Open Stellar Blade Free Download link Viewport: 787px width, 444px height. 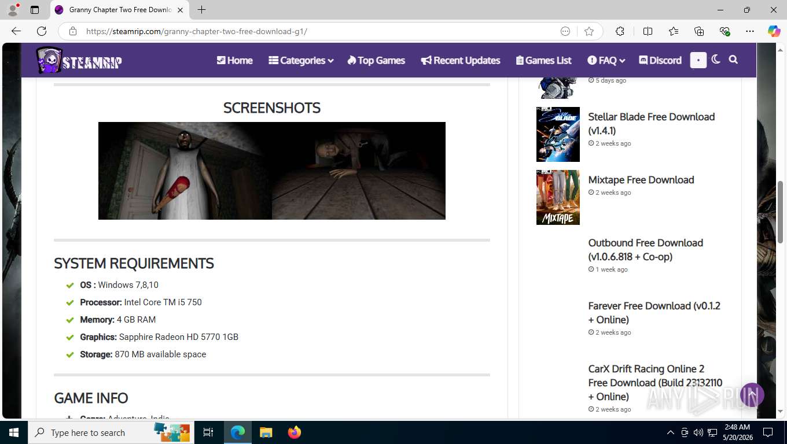652,124
